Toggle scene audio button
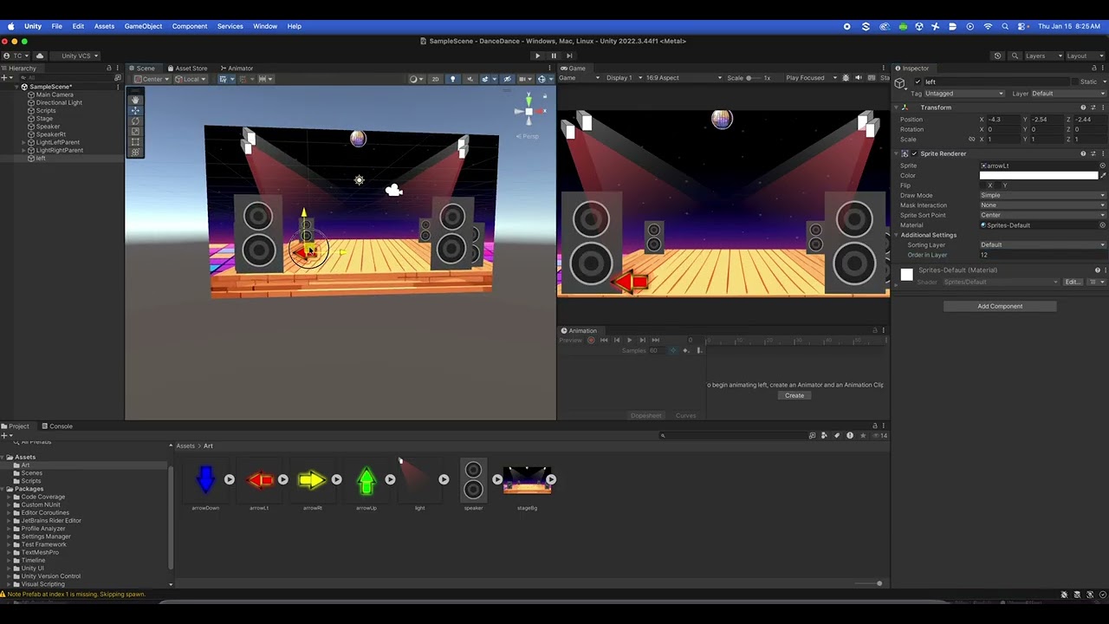1109x624 pixels. [x=470, y=79]
